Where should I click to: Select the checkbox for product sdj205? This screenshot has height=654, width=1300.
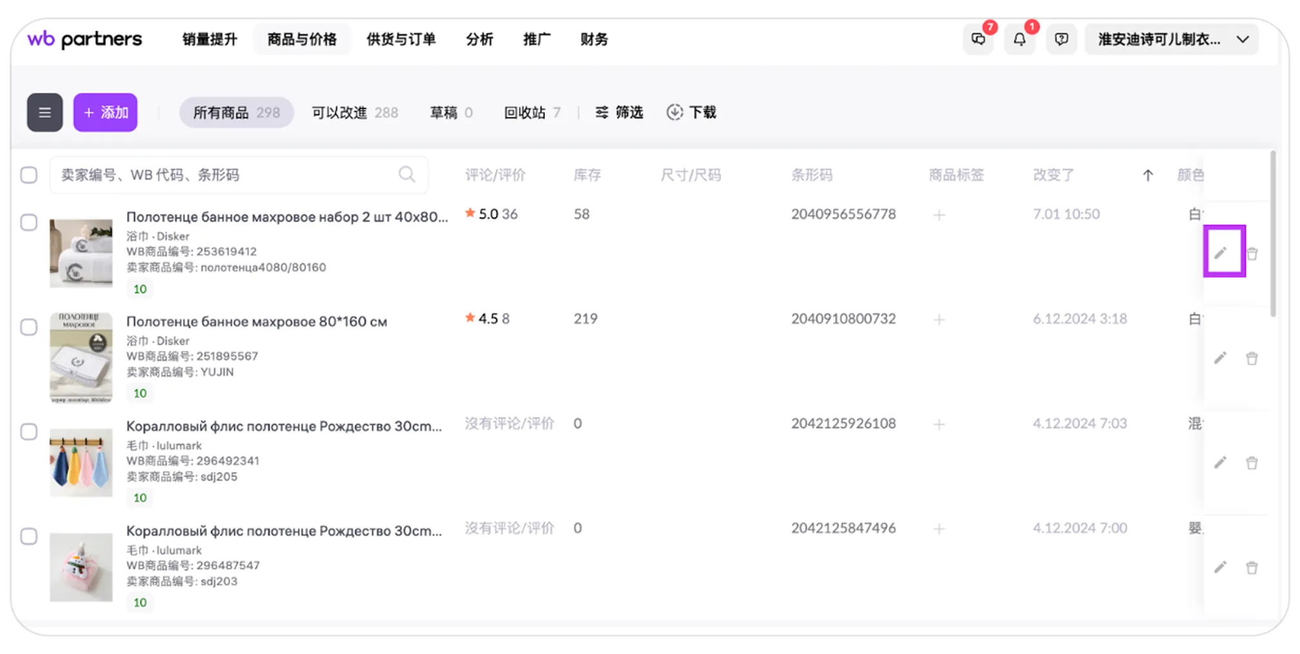point(29,431)
